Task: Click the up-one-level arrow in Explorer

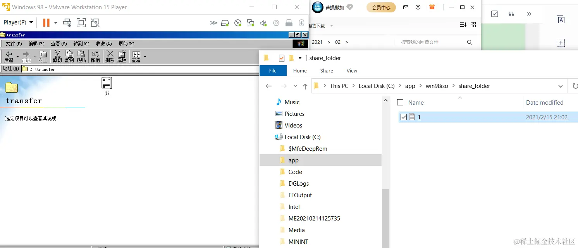Action: point(305,86)
